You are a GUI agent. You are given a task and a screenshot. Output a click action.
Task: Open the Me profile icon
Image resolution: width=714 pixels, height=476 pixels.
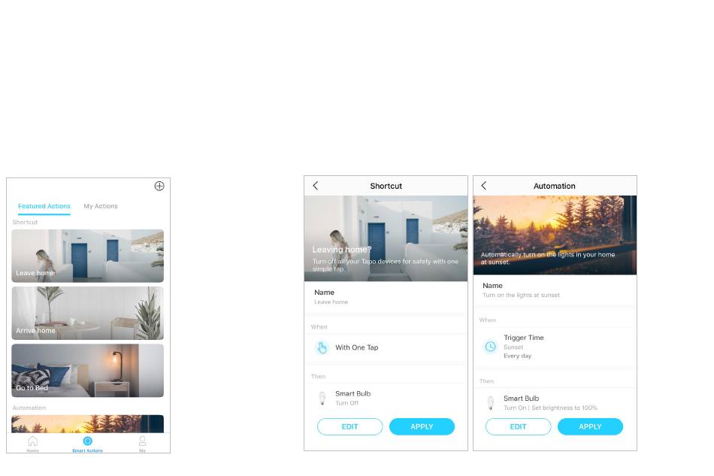[x=143, y=441]
